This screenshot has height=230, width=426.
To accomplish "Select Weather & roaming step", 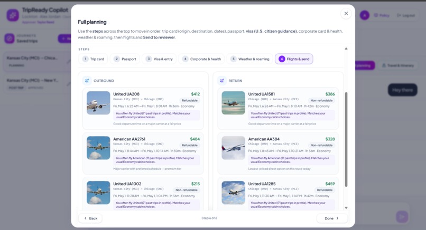I will (x=249, y=59).
